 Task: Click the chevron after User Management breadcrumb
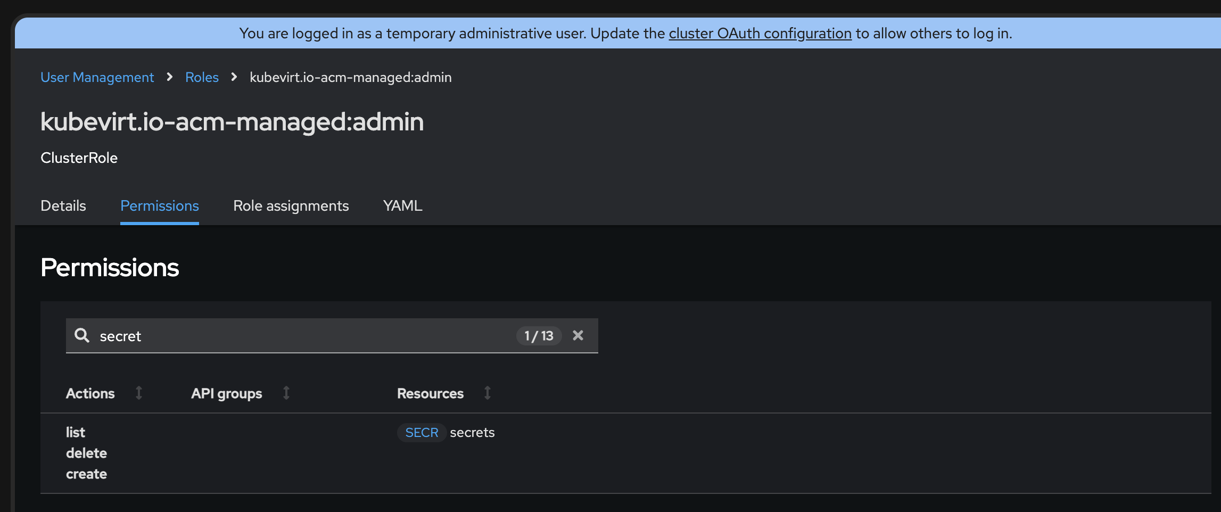tap(170, 77)
